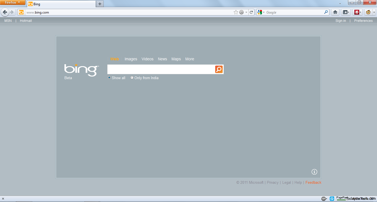
Task: Click the www.bing.com address bar
Action: [x=129, y=12]
